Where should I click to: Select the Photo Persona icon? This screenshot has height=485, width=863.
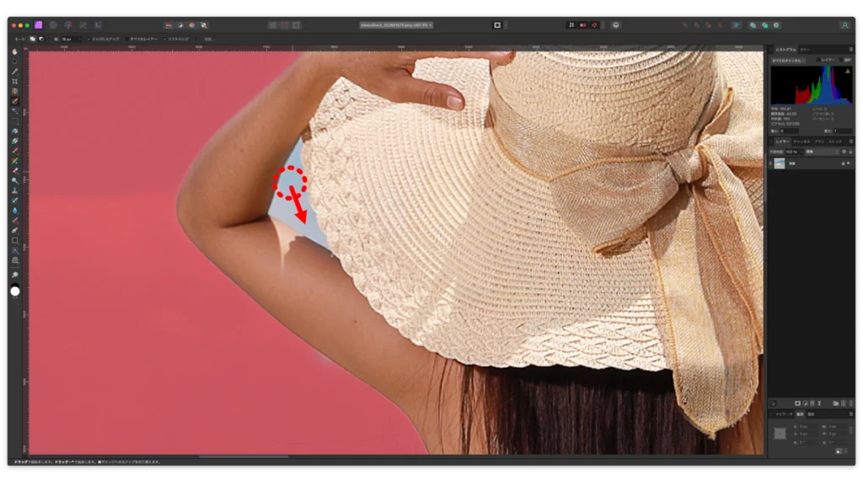(x=39, y=25)
